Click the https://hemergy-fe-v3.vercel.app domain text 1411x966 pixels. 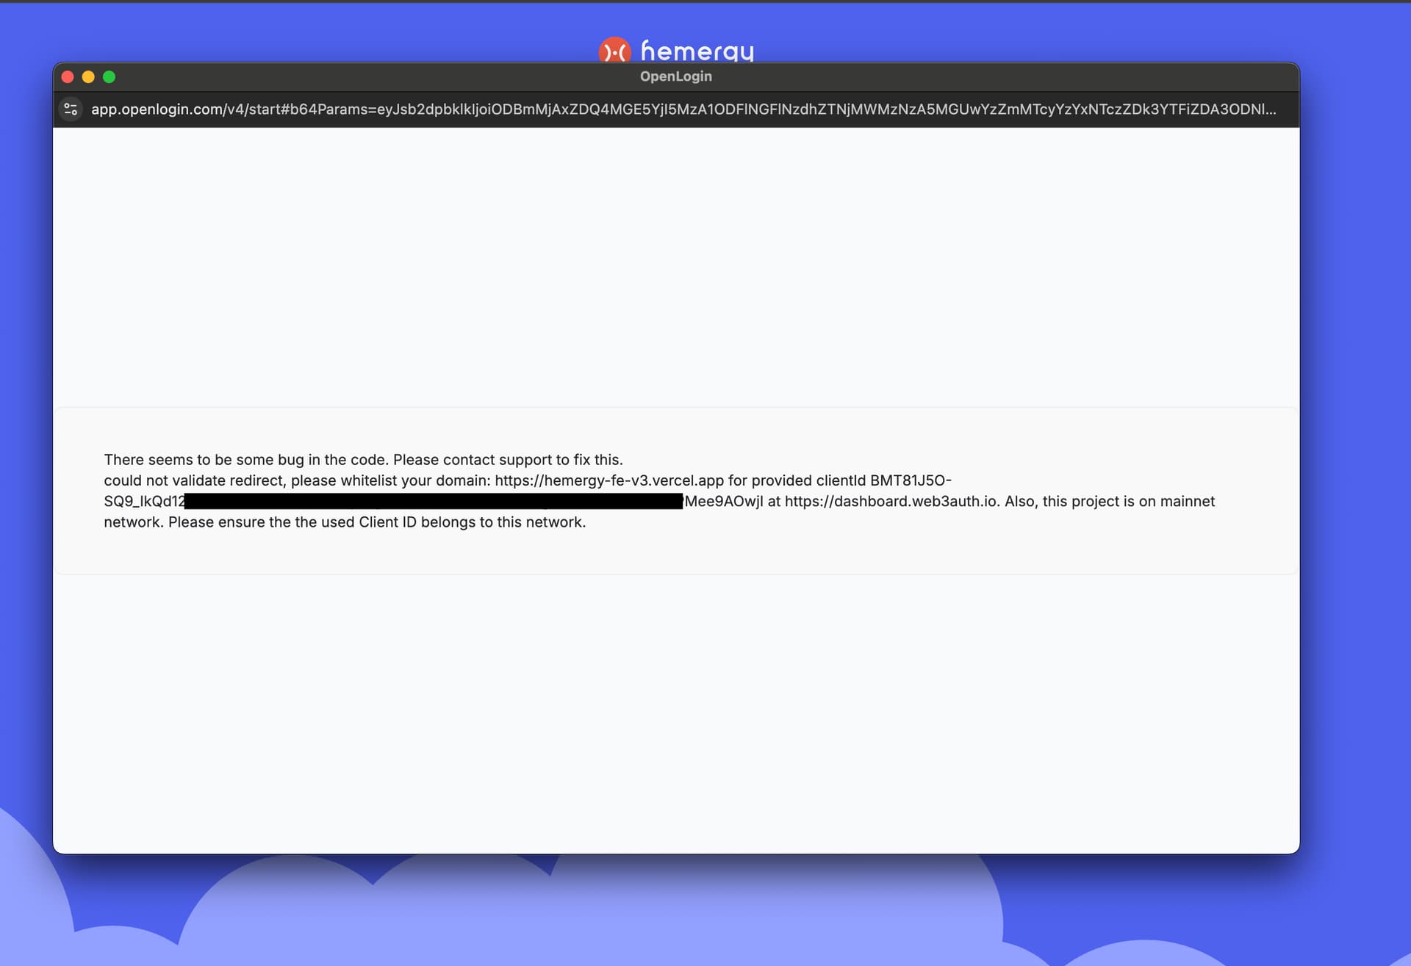click(x=609, y=480)
